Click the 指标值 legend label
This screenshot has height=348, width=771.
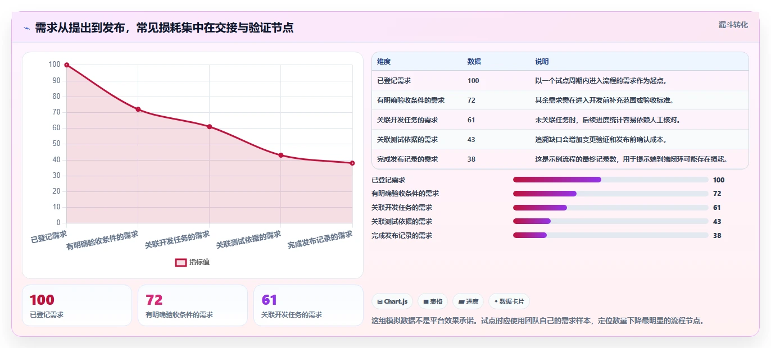click(x=199, y=262)
